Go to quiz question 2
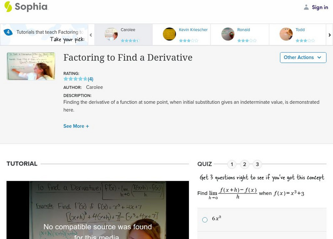The image size is (333, 239). tap(245, 164)
